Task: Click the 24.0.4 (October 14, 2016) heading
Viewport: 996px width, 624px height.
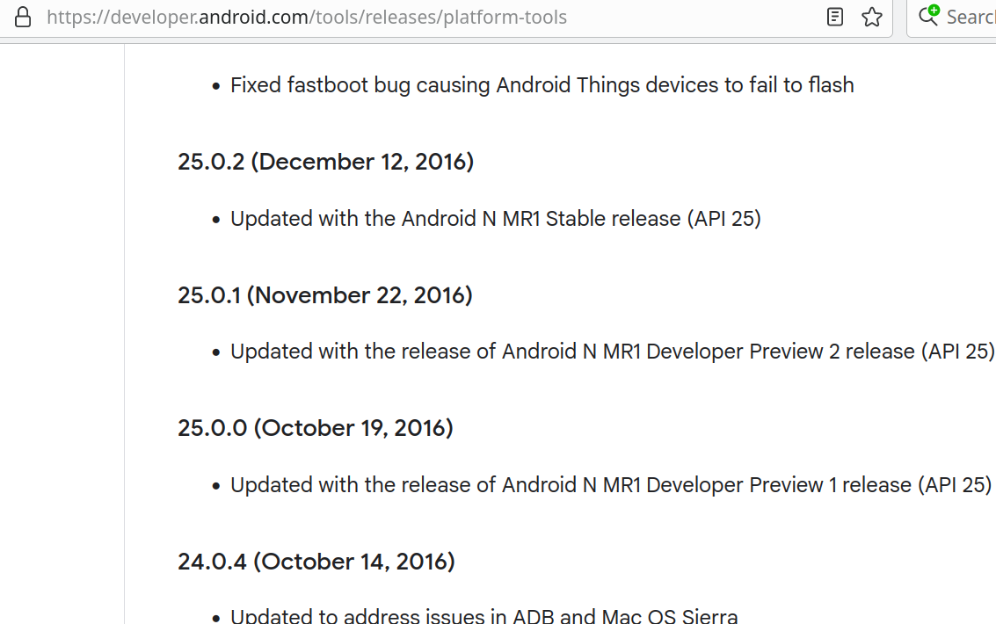Action: point(316,561)
